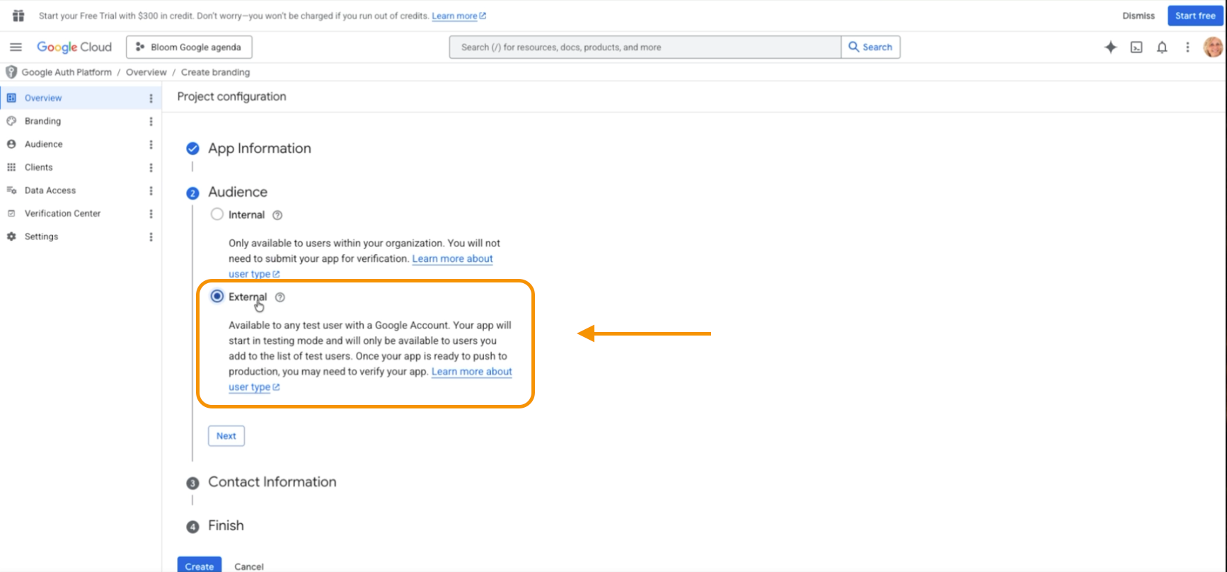The image size is (1227, 572).
Task: Open the notifications bell
Action: tap(1162, 47)
